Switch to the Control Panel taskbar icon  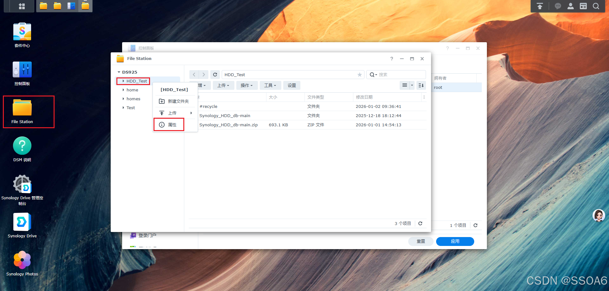click(x=71, y=6)
